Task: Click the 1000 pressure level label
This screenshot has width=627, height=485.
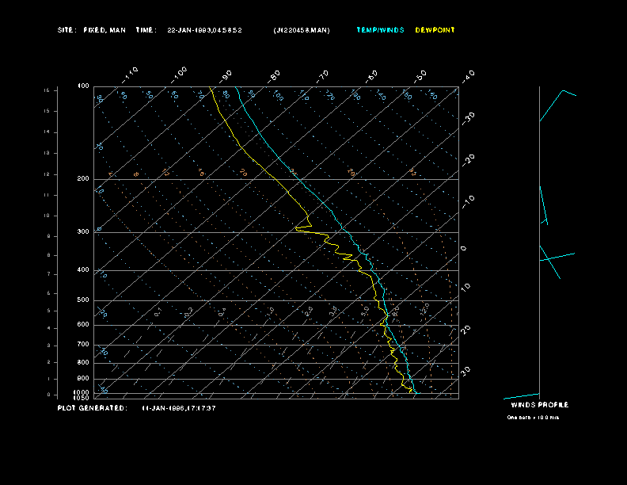Action: pyautogui.click(x=82, y=392)
